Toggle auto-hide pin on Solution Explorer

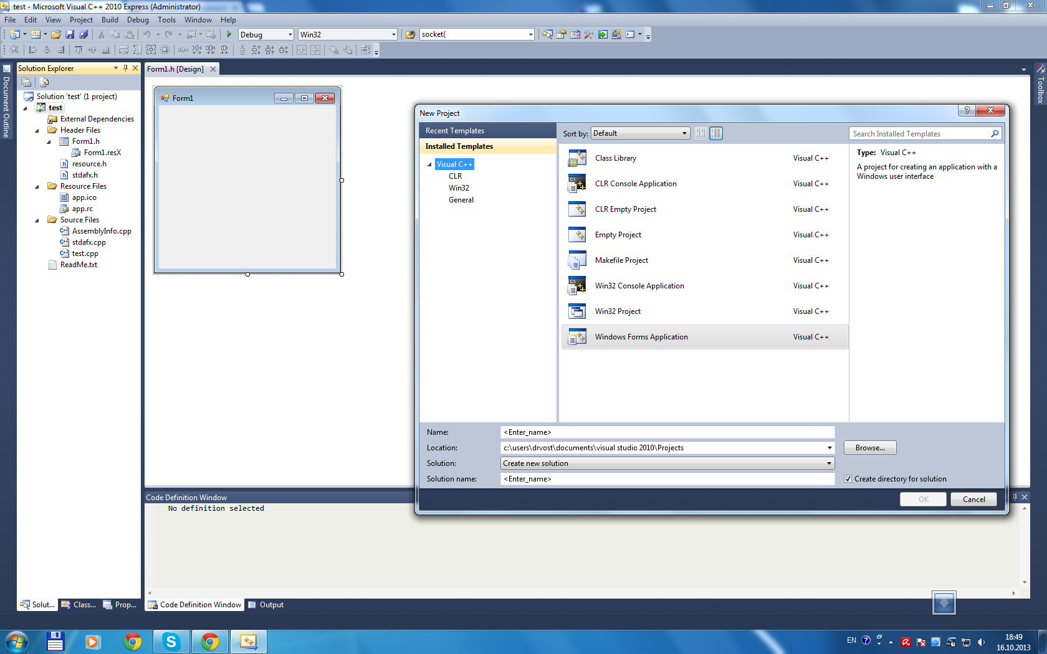(x=125, y=69)
